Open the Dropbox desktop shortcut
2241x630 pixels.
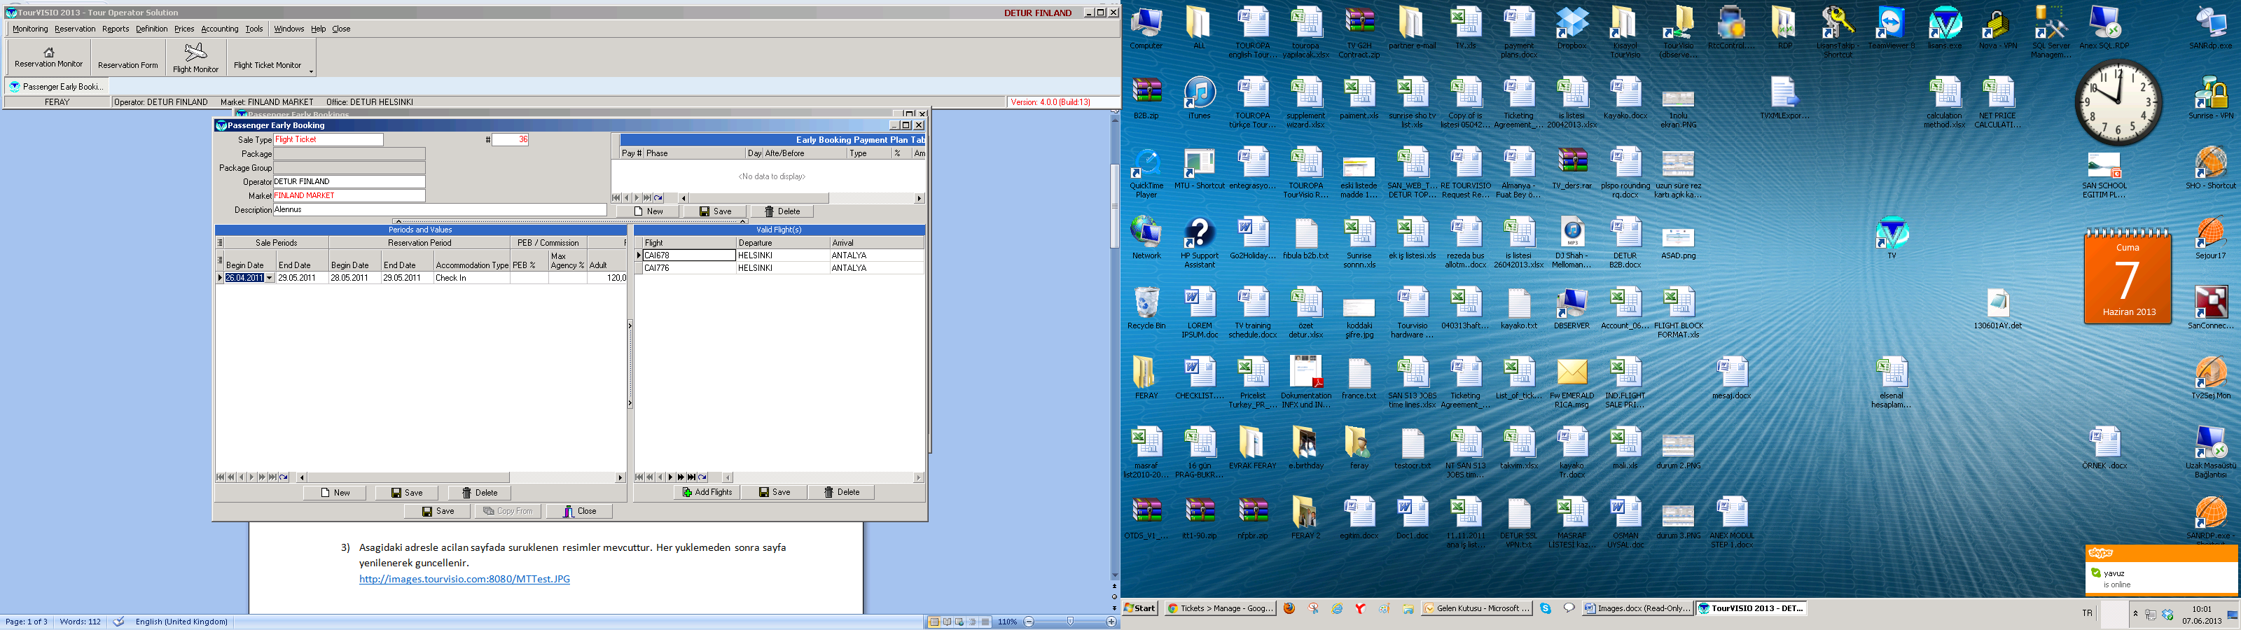pyautogui.click(x=1571, y=28)
